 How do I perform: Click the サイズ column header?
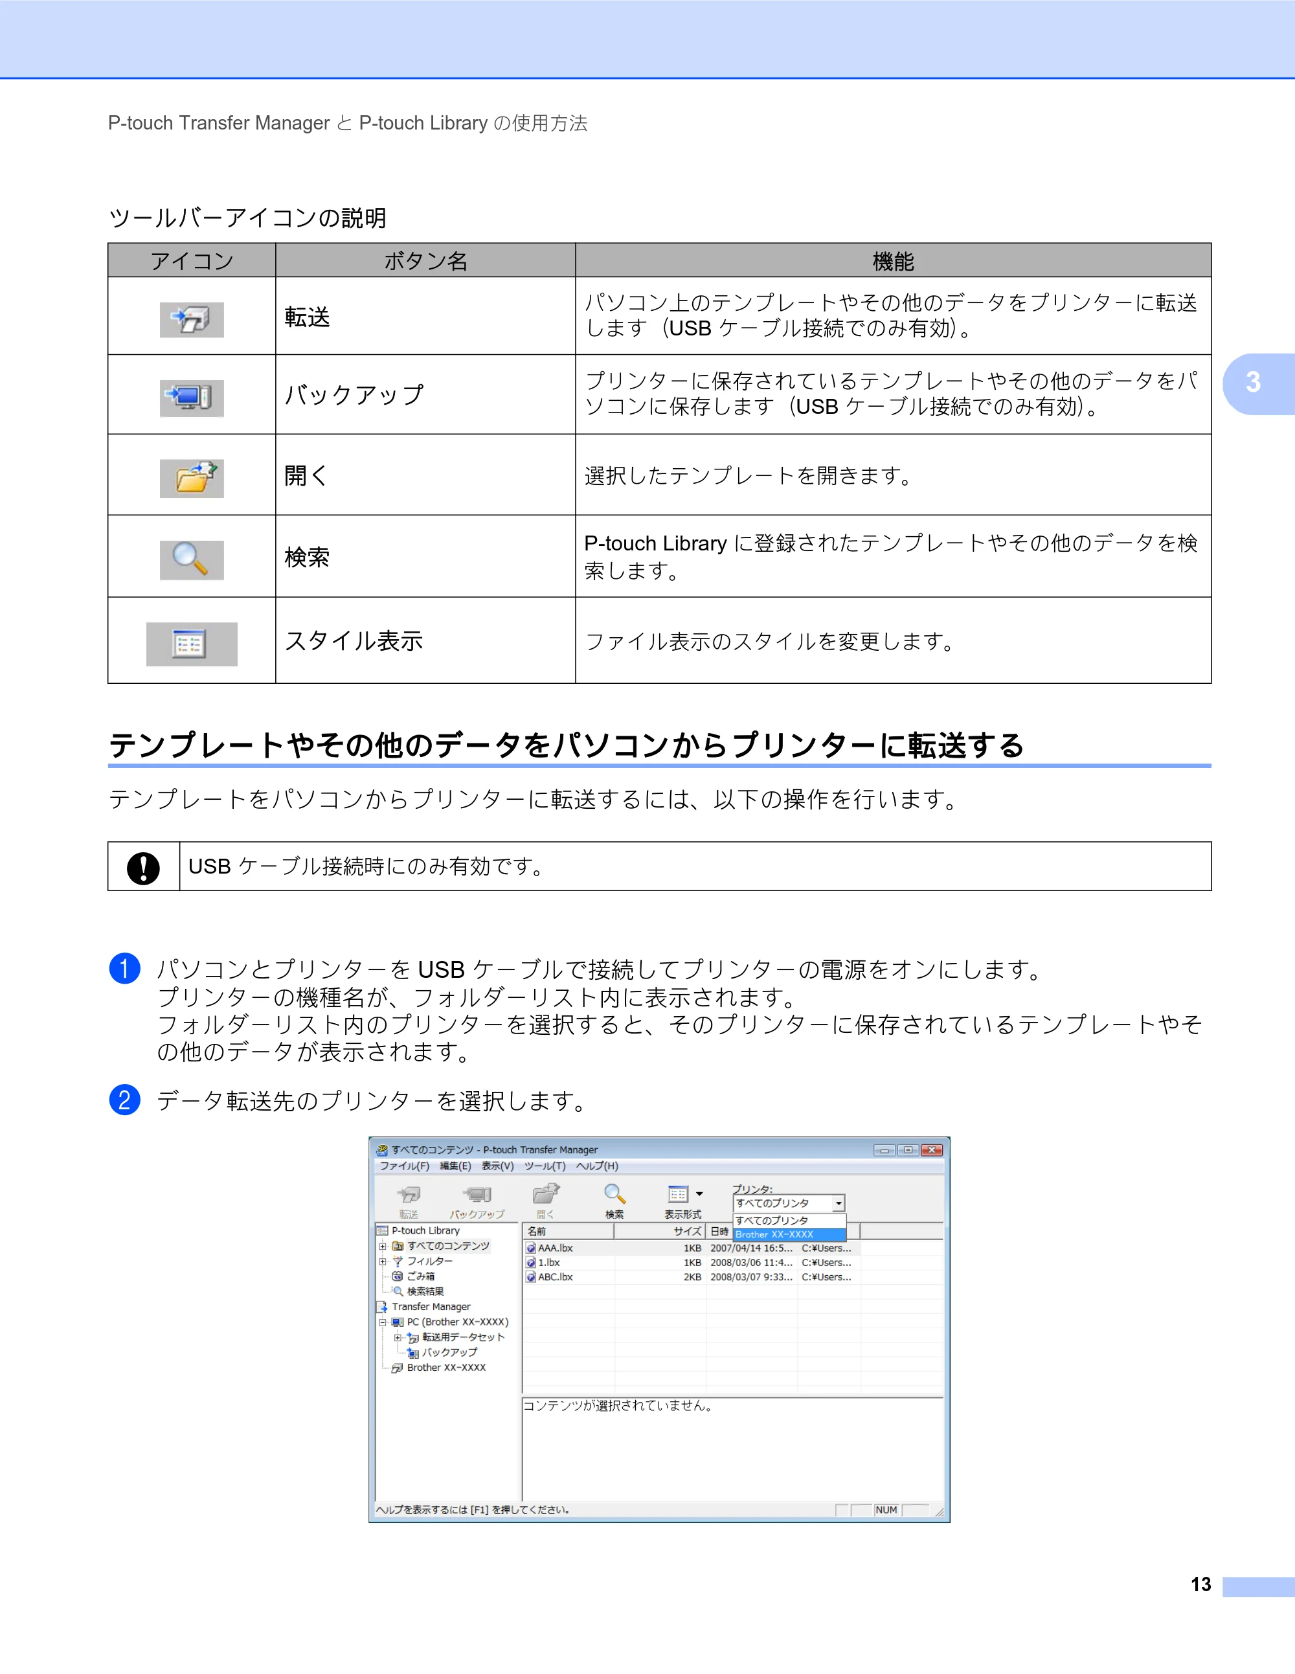(x=660, y=1232)
